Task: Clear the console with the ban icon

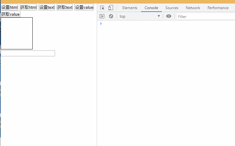Action: tap(111, 16)
